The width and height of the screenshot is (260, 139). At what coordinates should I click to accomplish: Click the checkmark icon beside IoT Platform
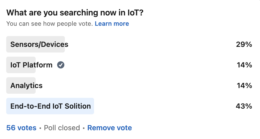(x=61, y=65)
